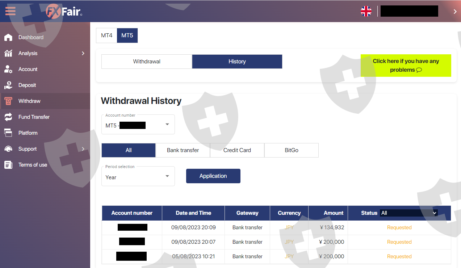The height and width of the screenshot is (268, 461).
Task: Filter by BitGo
Action: coord(292,150)
